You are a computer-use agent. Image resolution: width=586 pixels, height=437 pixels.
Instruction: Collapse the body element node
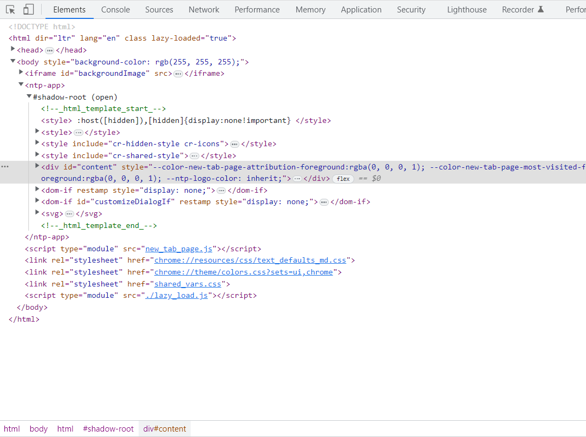[x=12, y=61]
